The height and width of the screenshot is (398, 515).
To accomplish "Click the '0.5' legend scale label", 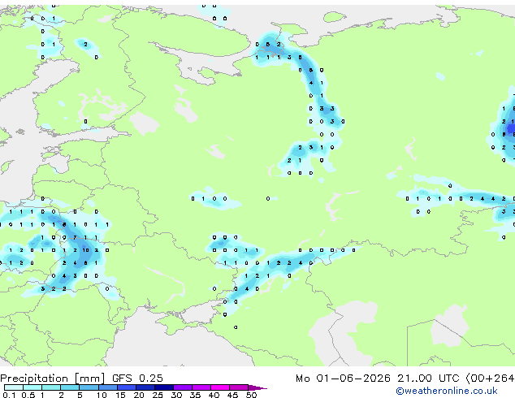I will pos(28,395).
